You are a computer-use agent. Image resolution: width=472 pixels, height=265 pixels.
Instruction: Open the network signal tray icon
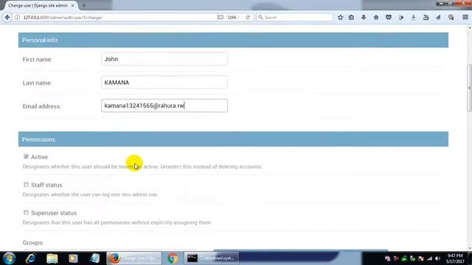click(429, 258)
